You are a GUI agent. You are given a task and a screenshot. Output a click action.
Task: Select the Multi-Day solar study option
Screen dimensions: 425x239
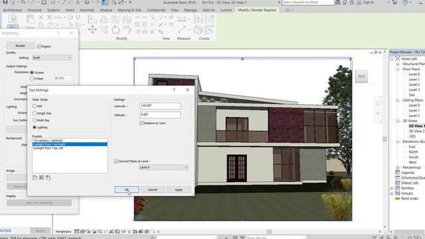(35, 120)
